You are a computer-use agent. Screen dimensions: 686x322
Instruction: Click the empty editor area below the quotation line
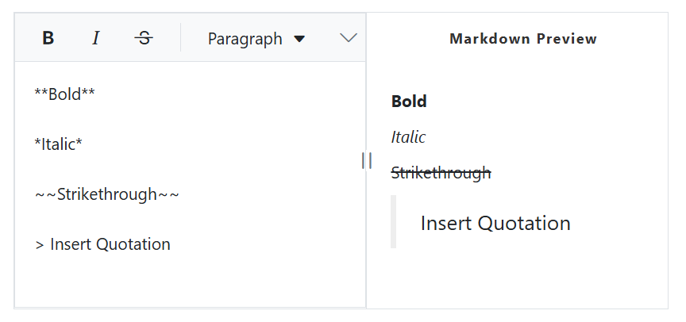click(x=190, y=282)
